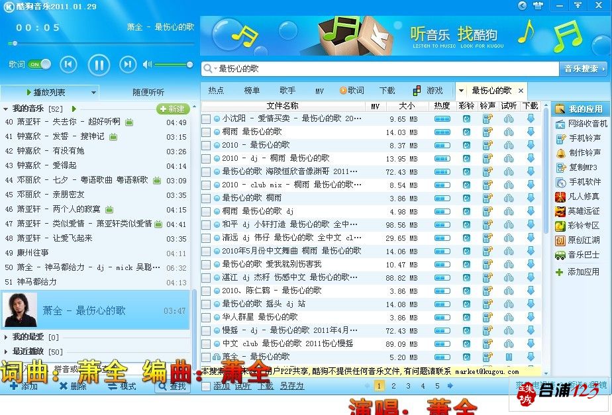Viewport: 612px width, 415px height.
Task: Click the 模式 play mode button
Action: 122,386
